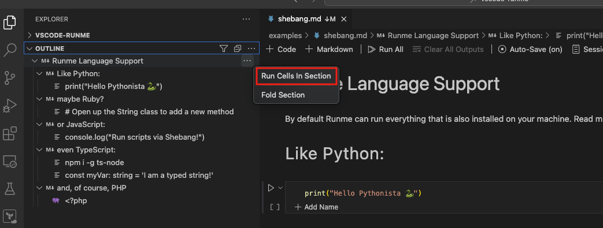Select Run Cells In Section menu entry
The height and width of the screenshot is (228, 603).
pos(296,76)
